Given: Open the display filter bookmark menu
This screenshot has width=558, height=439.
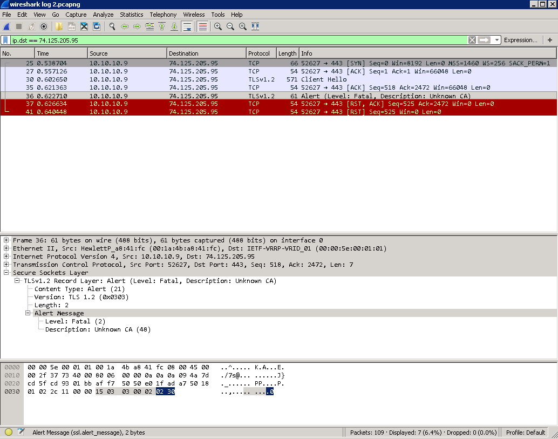Looking at the screenshot, I should 5,40.
